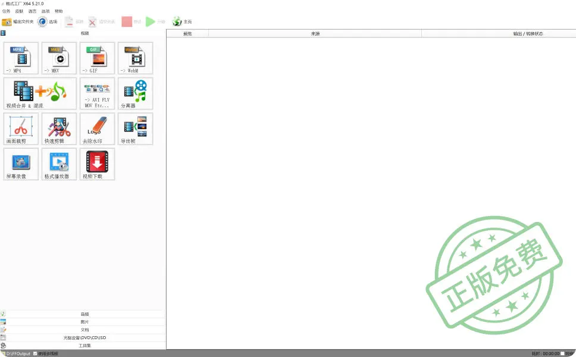Screen dimensions: 576x357
Task: Expand the 图片 category panel
Action: [x=84, y=322]
